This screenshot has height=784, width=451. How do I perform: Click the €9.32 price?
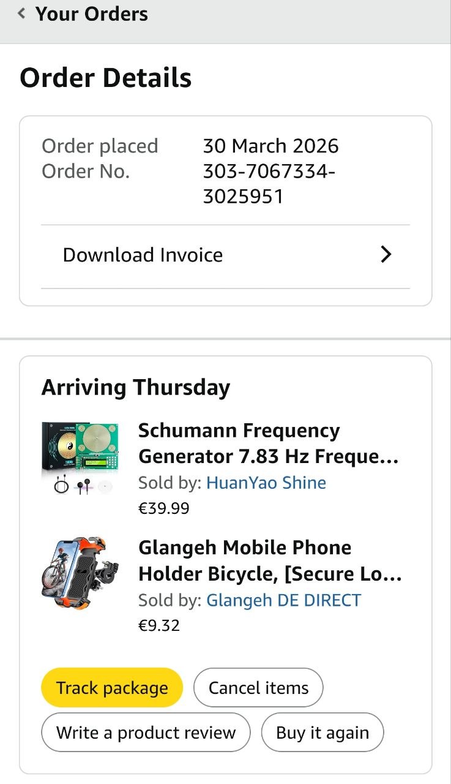click(x=159, y=625)
